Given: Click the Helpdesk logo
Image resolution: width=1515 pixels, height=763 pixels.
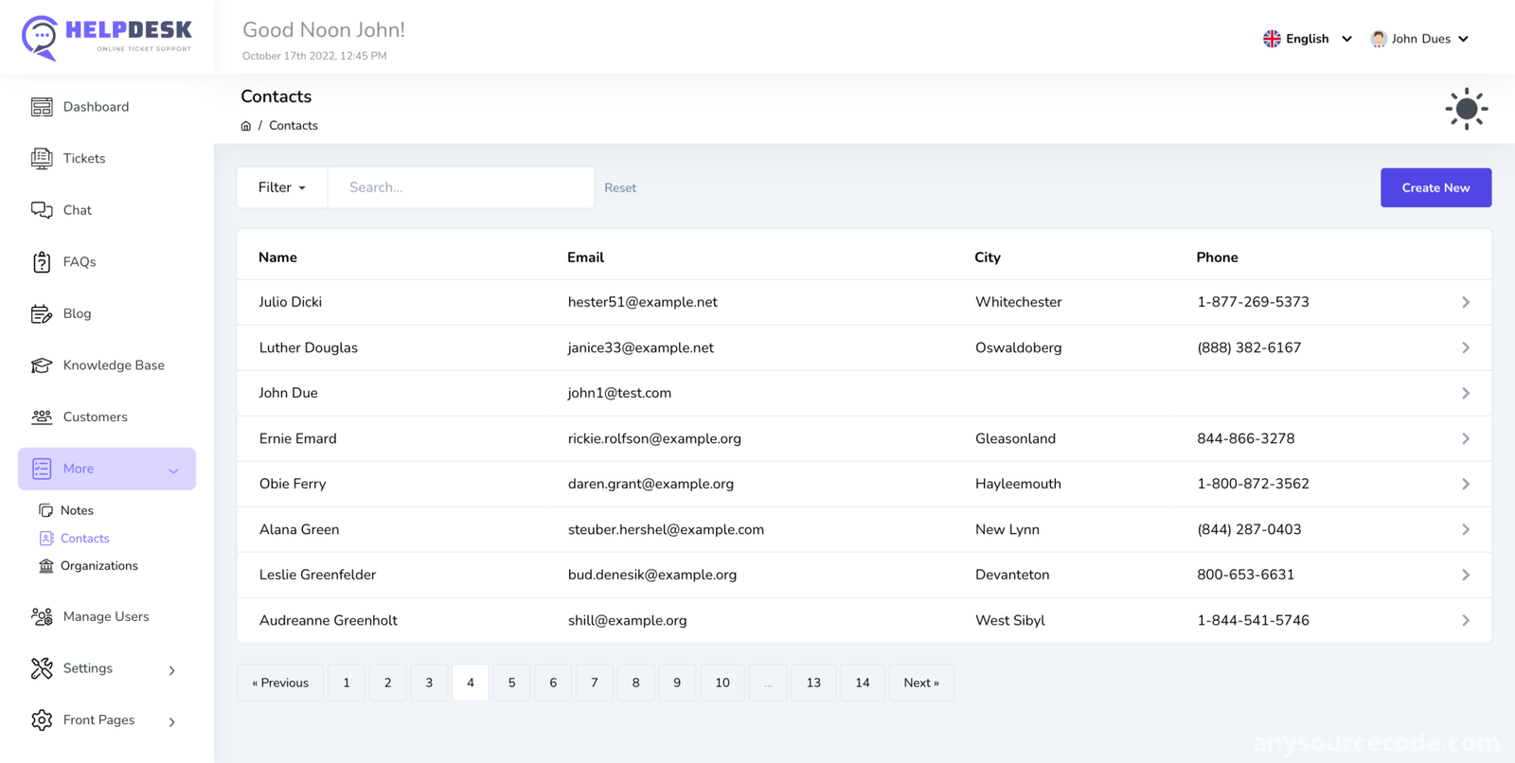Looking at the screenshot, I should click(106, 38).
